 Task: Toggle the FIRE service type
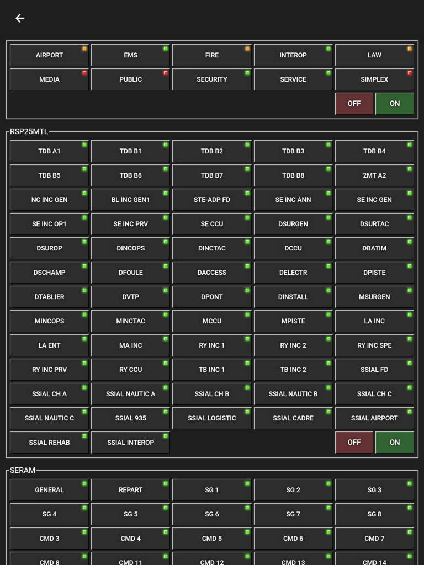point(212,55)
